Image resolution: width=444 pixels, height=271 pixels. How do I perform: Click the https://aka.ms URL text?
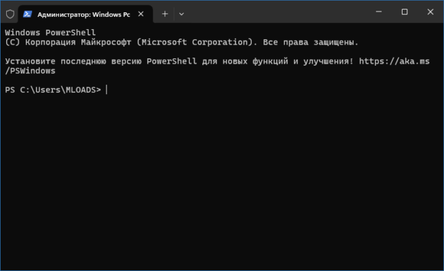pos(394,62)
